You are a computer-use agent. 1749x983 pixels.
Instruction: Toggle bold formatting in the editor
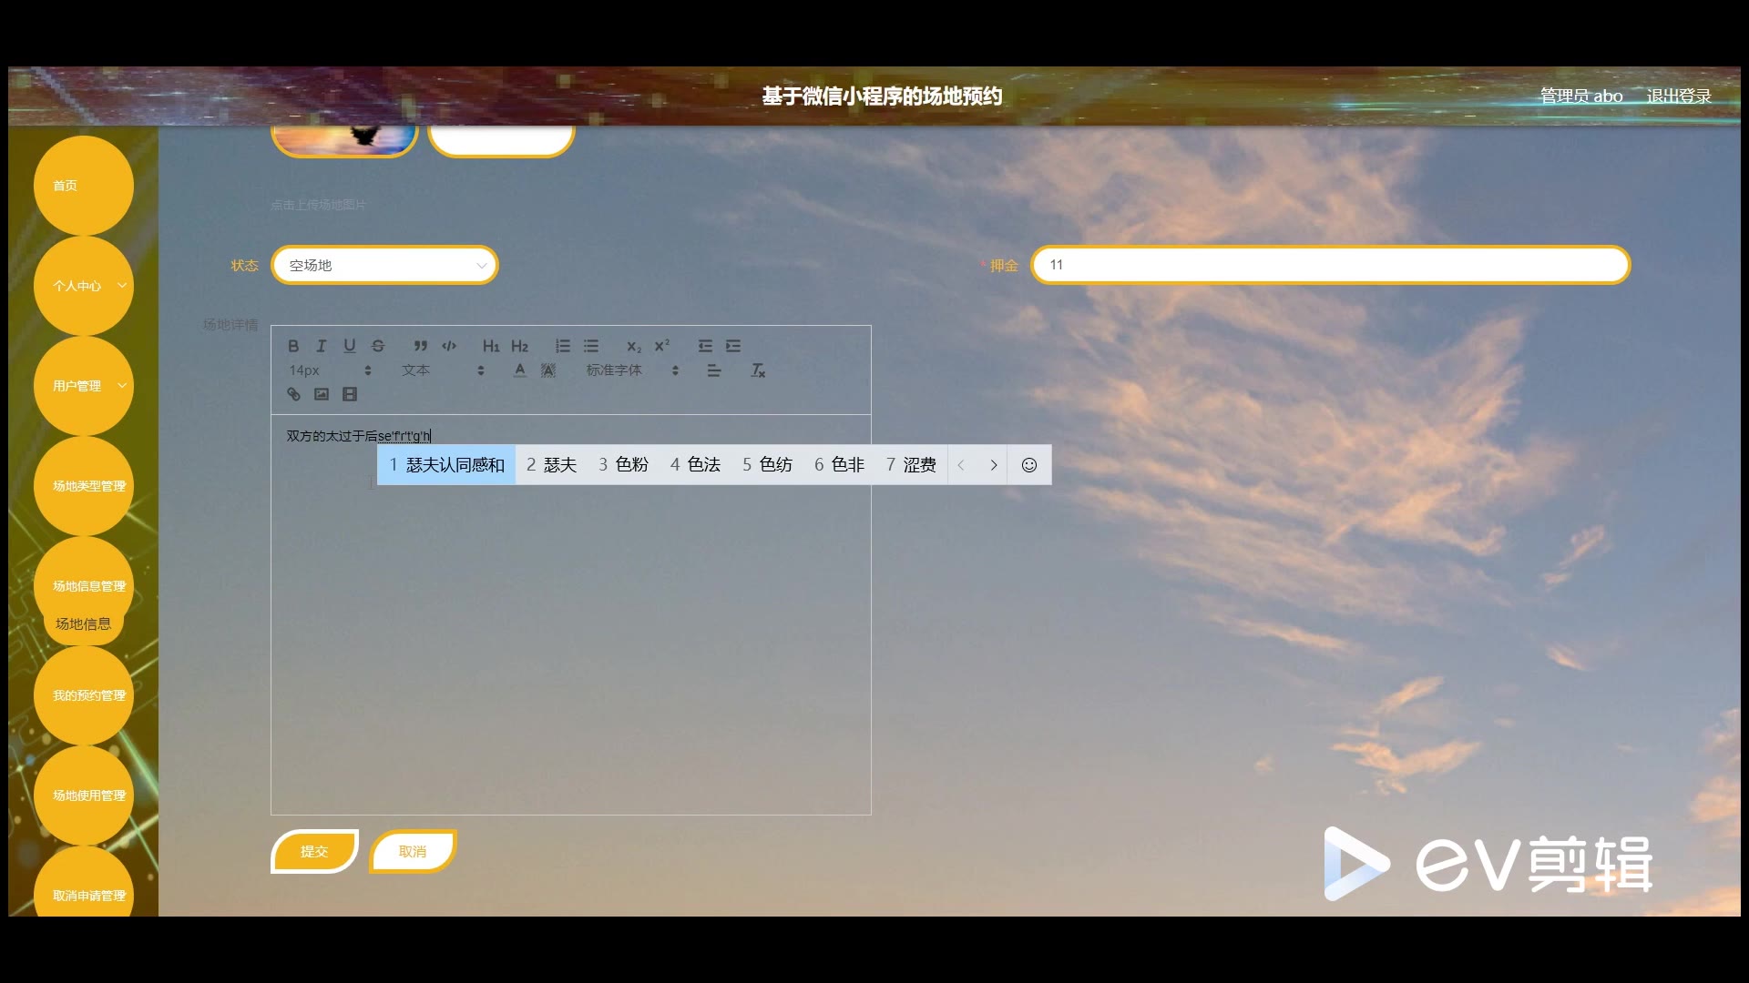coord(293,346)
